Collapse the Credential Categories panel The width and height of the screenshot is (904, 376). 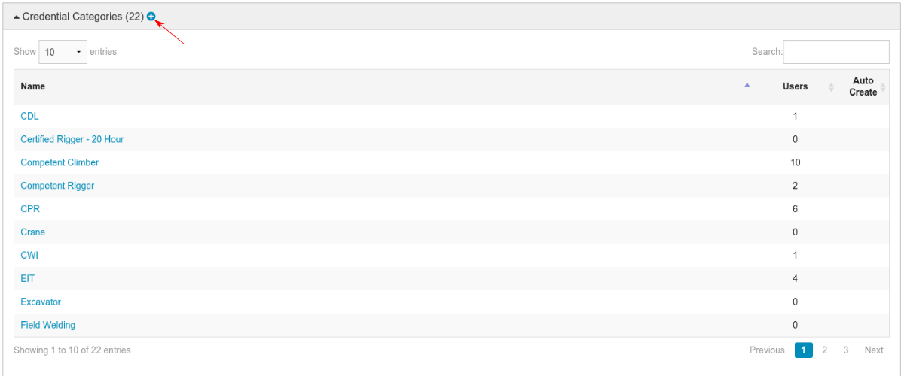17,17
